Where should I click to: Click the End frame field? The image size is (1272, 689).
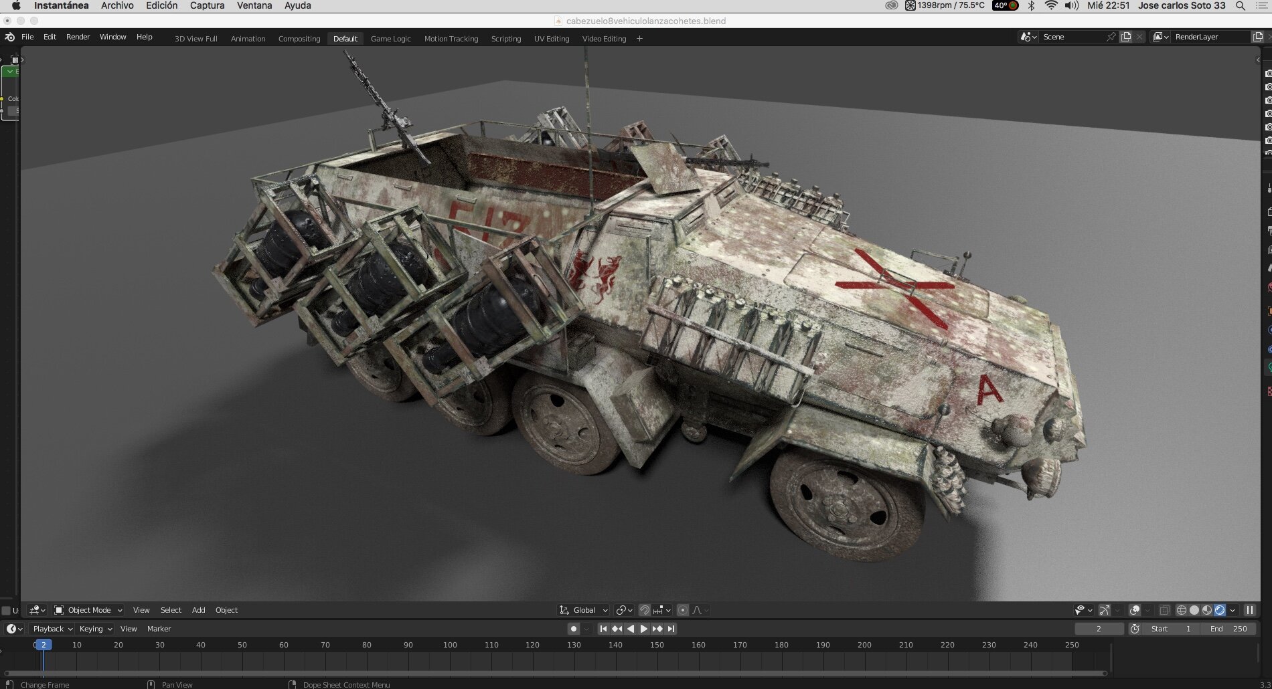click(x=1228, y=629)
